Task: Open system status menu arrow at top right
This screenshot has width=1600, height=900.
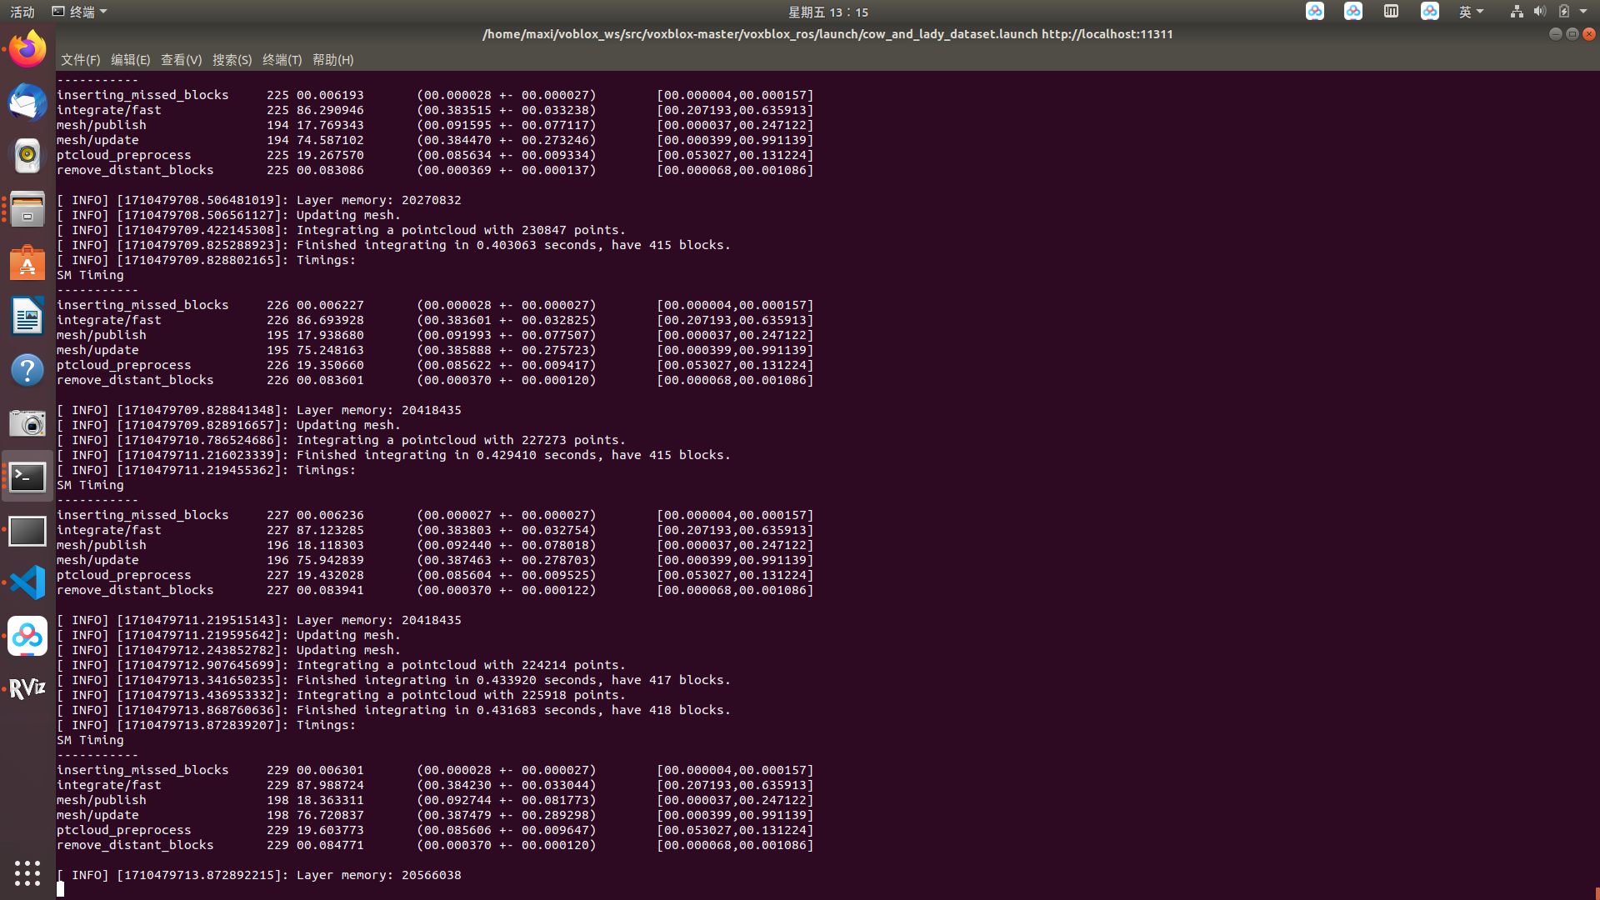Action: (x=1583, y=12)
